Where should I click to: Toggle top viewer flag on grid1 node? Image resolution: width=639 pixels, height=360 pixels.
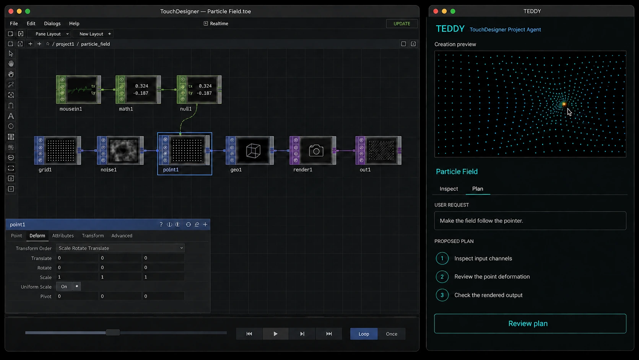point(41,140)
